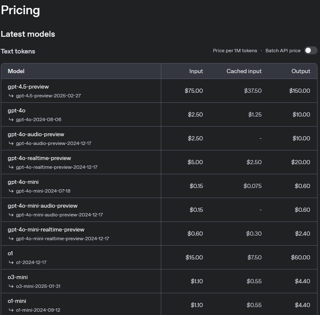Viewport: 320px width, 315px height.
Task: Click the Text tokens subheading
Action: [x=18, y=51]
